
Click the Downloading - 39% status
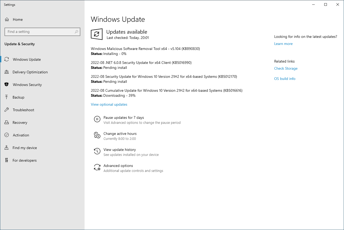[119, 95]
